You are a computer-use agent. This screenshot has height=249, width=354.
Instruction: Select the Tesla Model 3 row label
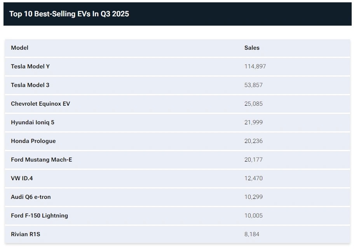pos(30,85)
